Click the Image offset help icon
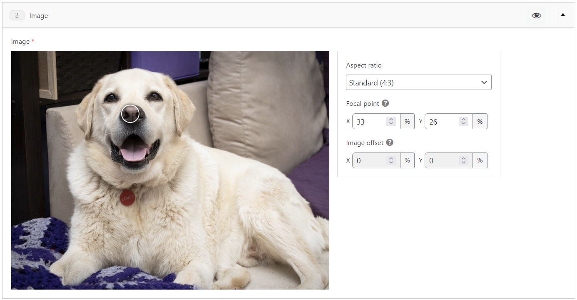Screen dimensions: 577x300 pos(389,142)
